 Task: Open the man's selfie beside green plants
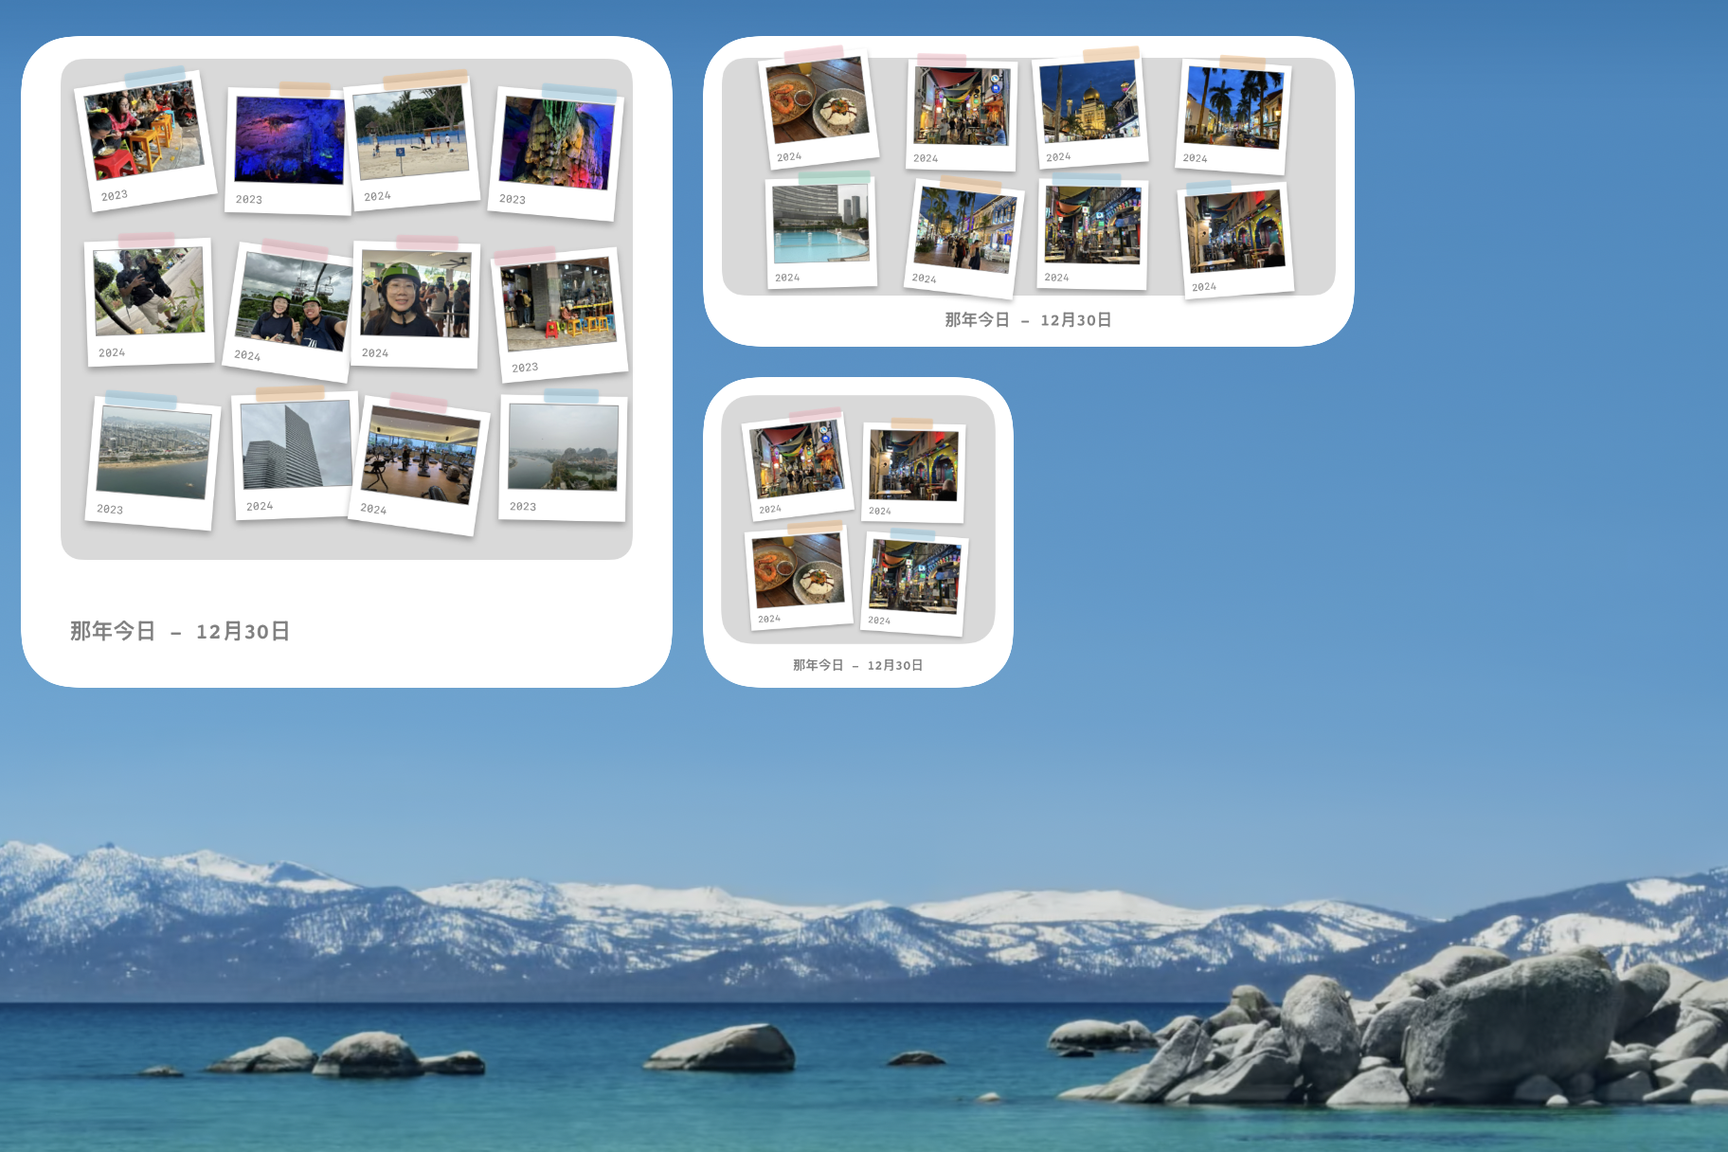(149, 292)
